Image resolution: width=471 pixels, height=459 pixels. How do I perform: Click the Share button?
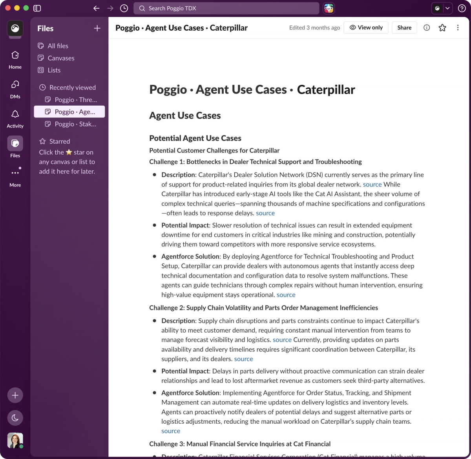404,27
